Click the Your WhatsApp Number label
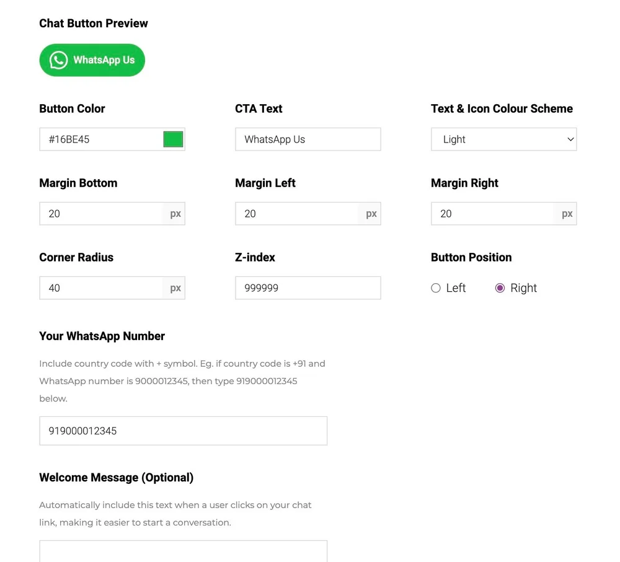 101,336
